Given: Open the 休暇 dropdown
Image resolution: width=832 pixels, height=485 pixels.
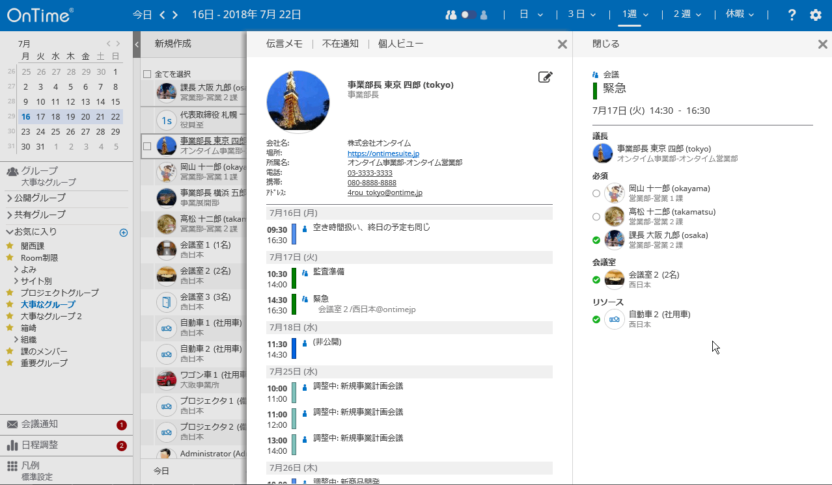Looking at the screenshot, I should pyautogui.click(x=739, y=14).
